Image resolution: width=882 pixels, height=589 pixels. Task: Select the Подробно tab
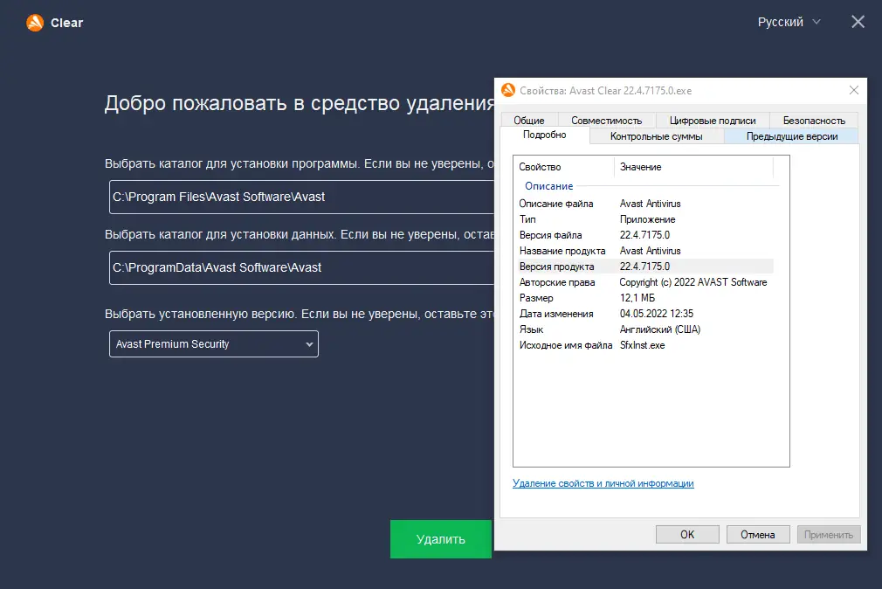pos(545,135)
